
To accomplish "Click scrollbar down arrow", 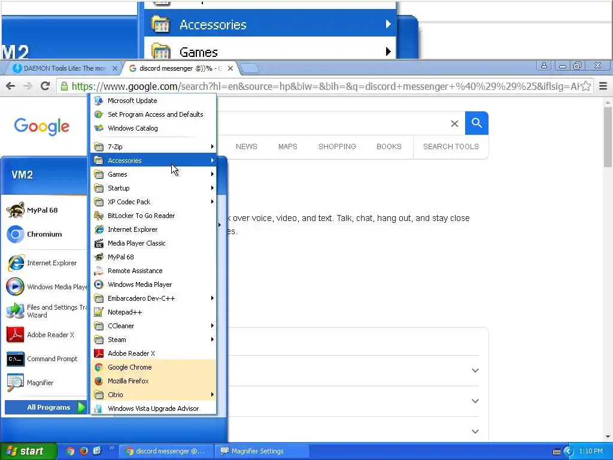I will [608, 437].
